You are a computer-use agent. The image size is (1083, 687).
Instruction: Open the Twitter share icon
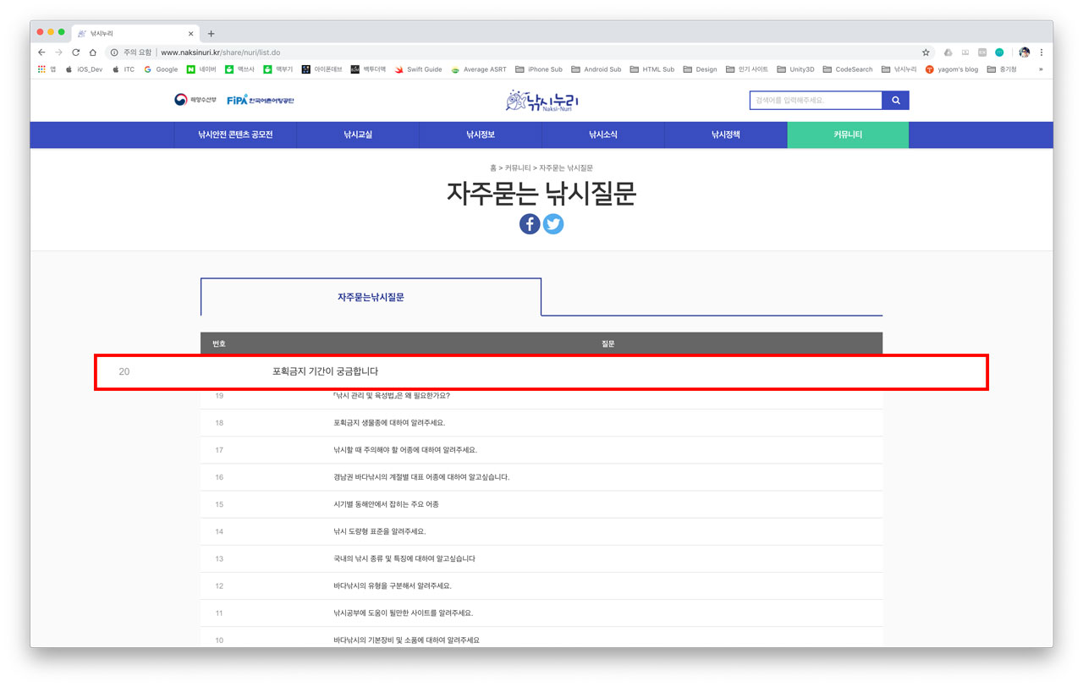click(553, 223)
